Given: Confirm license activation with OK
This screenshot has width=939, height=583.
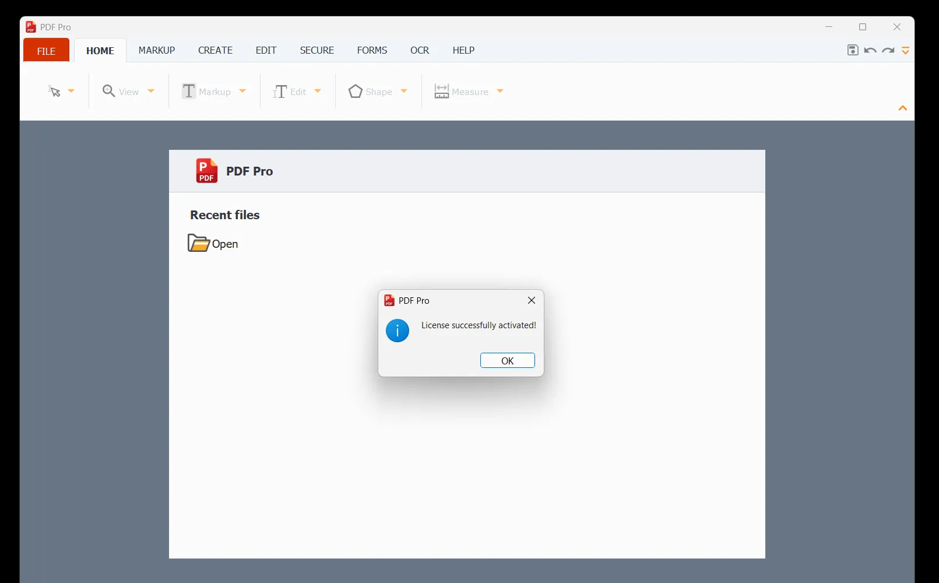Looking at the screenshot, I should (x=508, y=360).
